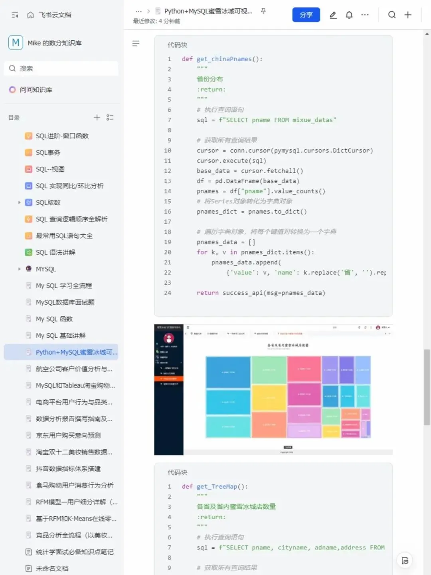Click the SQL进阶-窗口函数 page icon

[29, 136]
